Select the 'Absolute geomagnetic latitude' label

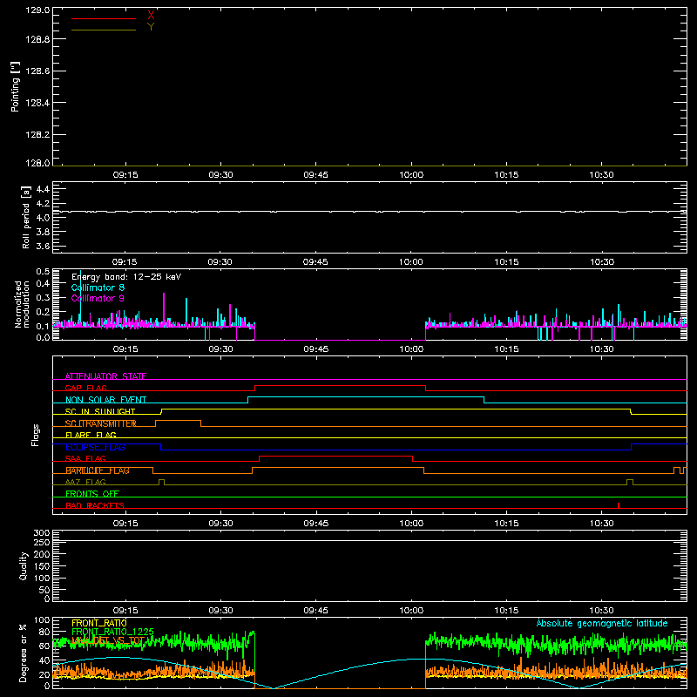point(602,623)
